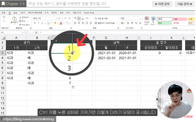Toggle align text right
This screenshot has height=122, width=196.
(x=83, y=23)
